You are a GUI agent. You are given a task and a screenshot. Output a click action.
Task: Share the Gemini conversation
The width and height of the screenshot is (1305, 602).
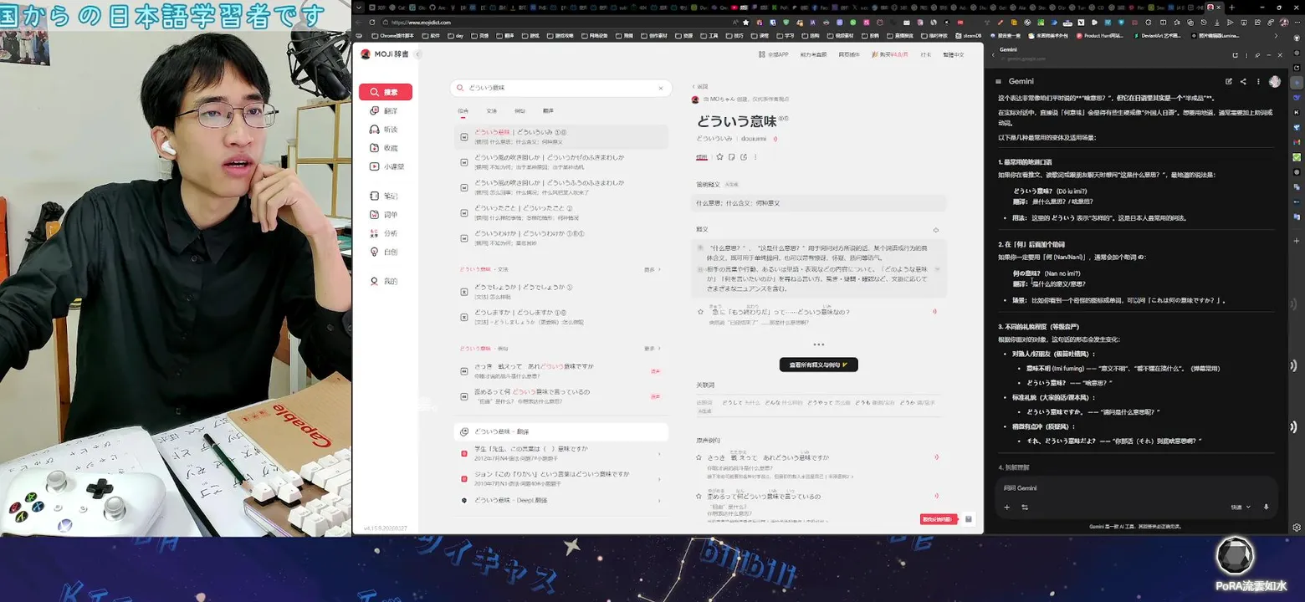tap(1243, 81)
